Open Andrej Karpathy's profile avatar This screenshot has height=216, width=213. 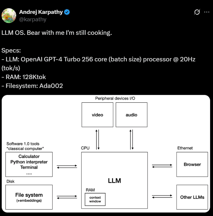(x=9, y=16)
